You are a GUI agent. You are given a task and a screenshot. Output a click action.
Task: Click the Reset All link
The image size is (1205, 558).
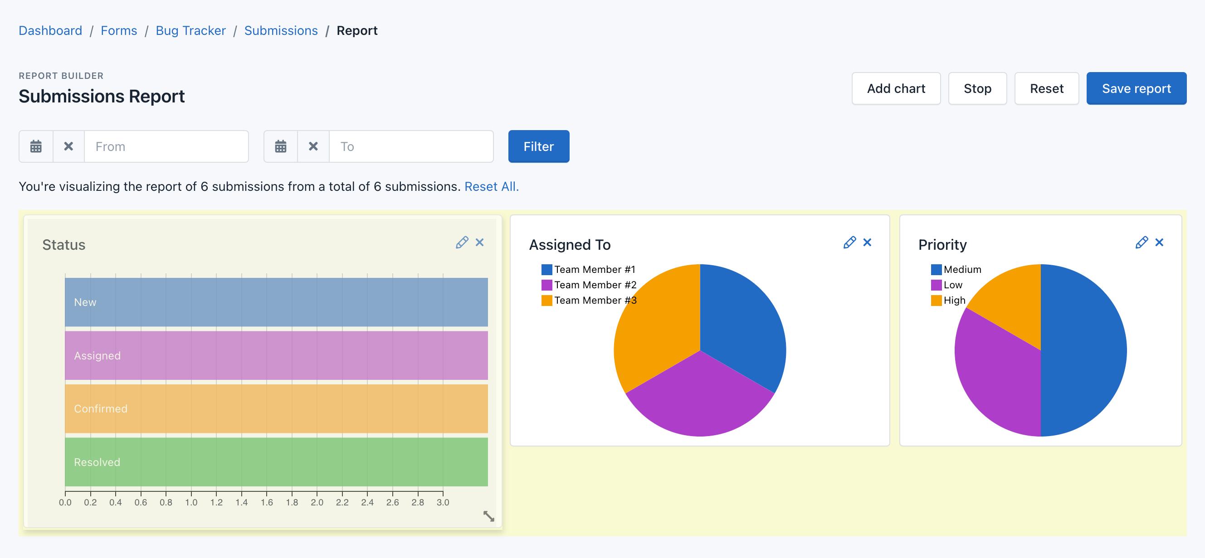coord(491,186)
